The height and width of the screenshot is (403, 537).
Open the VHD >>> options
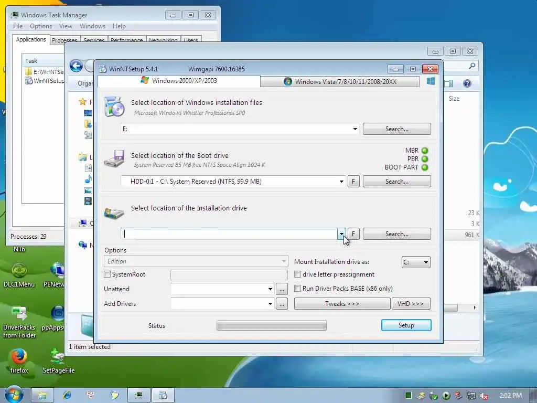click(411, 304)
